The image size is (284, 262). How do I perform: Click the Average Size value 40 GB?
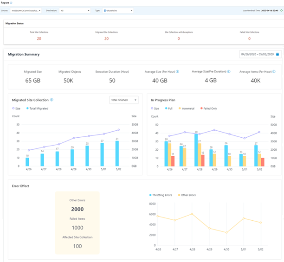[160, 81]
